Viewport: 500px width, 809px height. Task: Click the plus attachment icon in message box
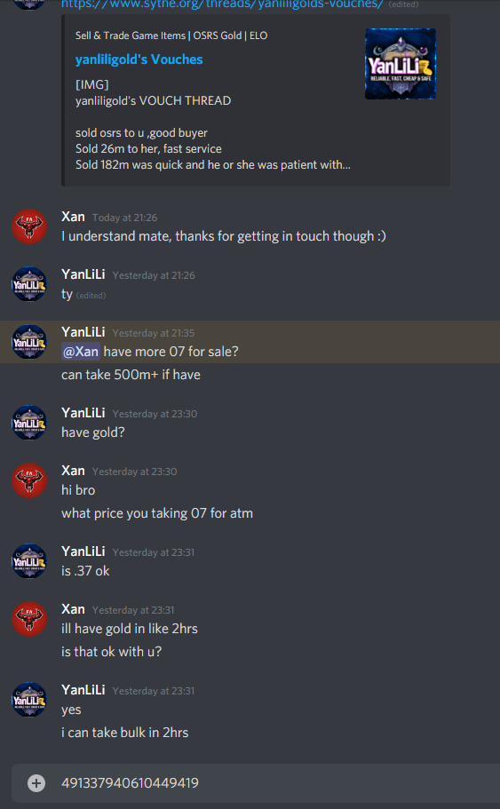(x=36, y=783)
